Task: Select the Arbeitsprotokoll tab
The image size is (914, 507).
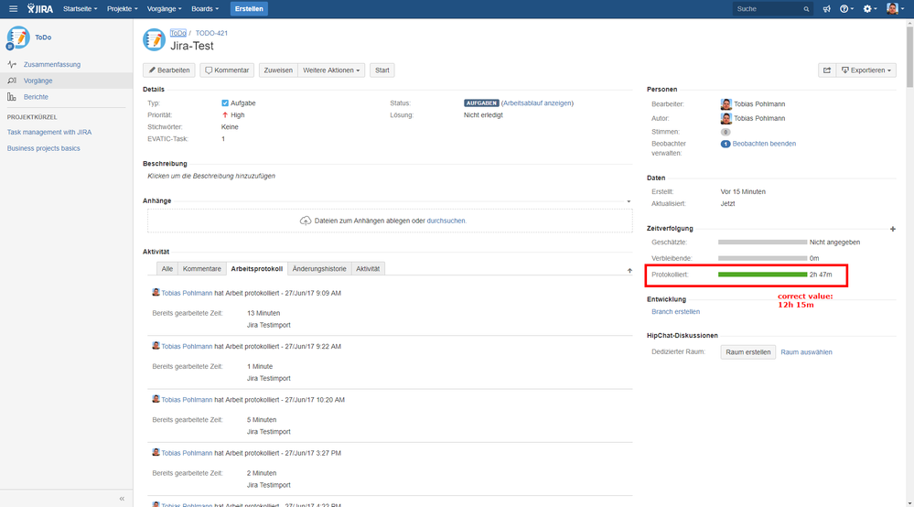Action: click(256, 269)
